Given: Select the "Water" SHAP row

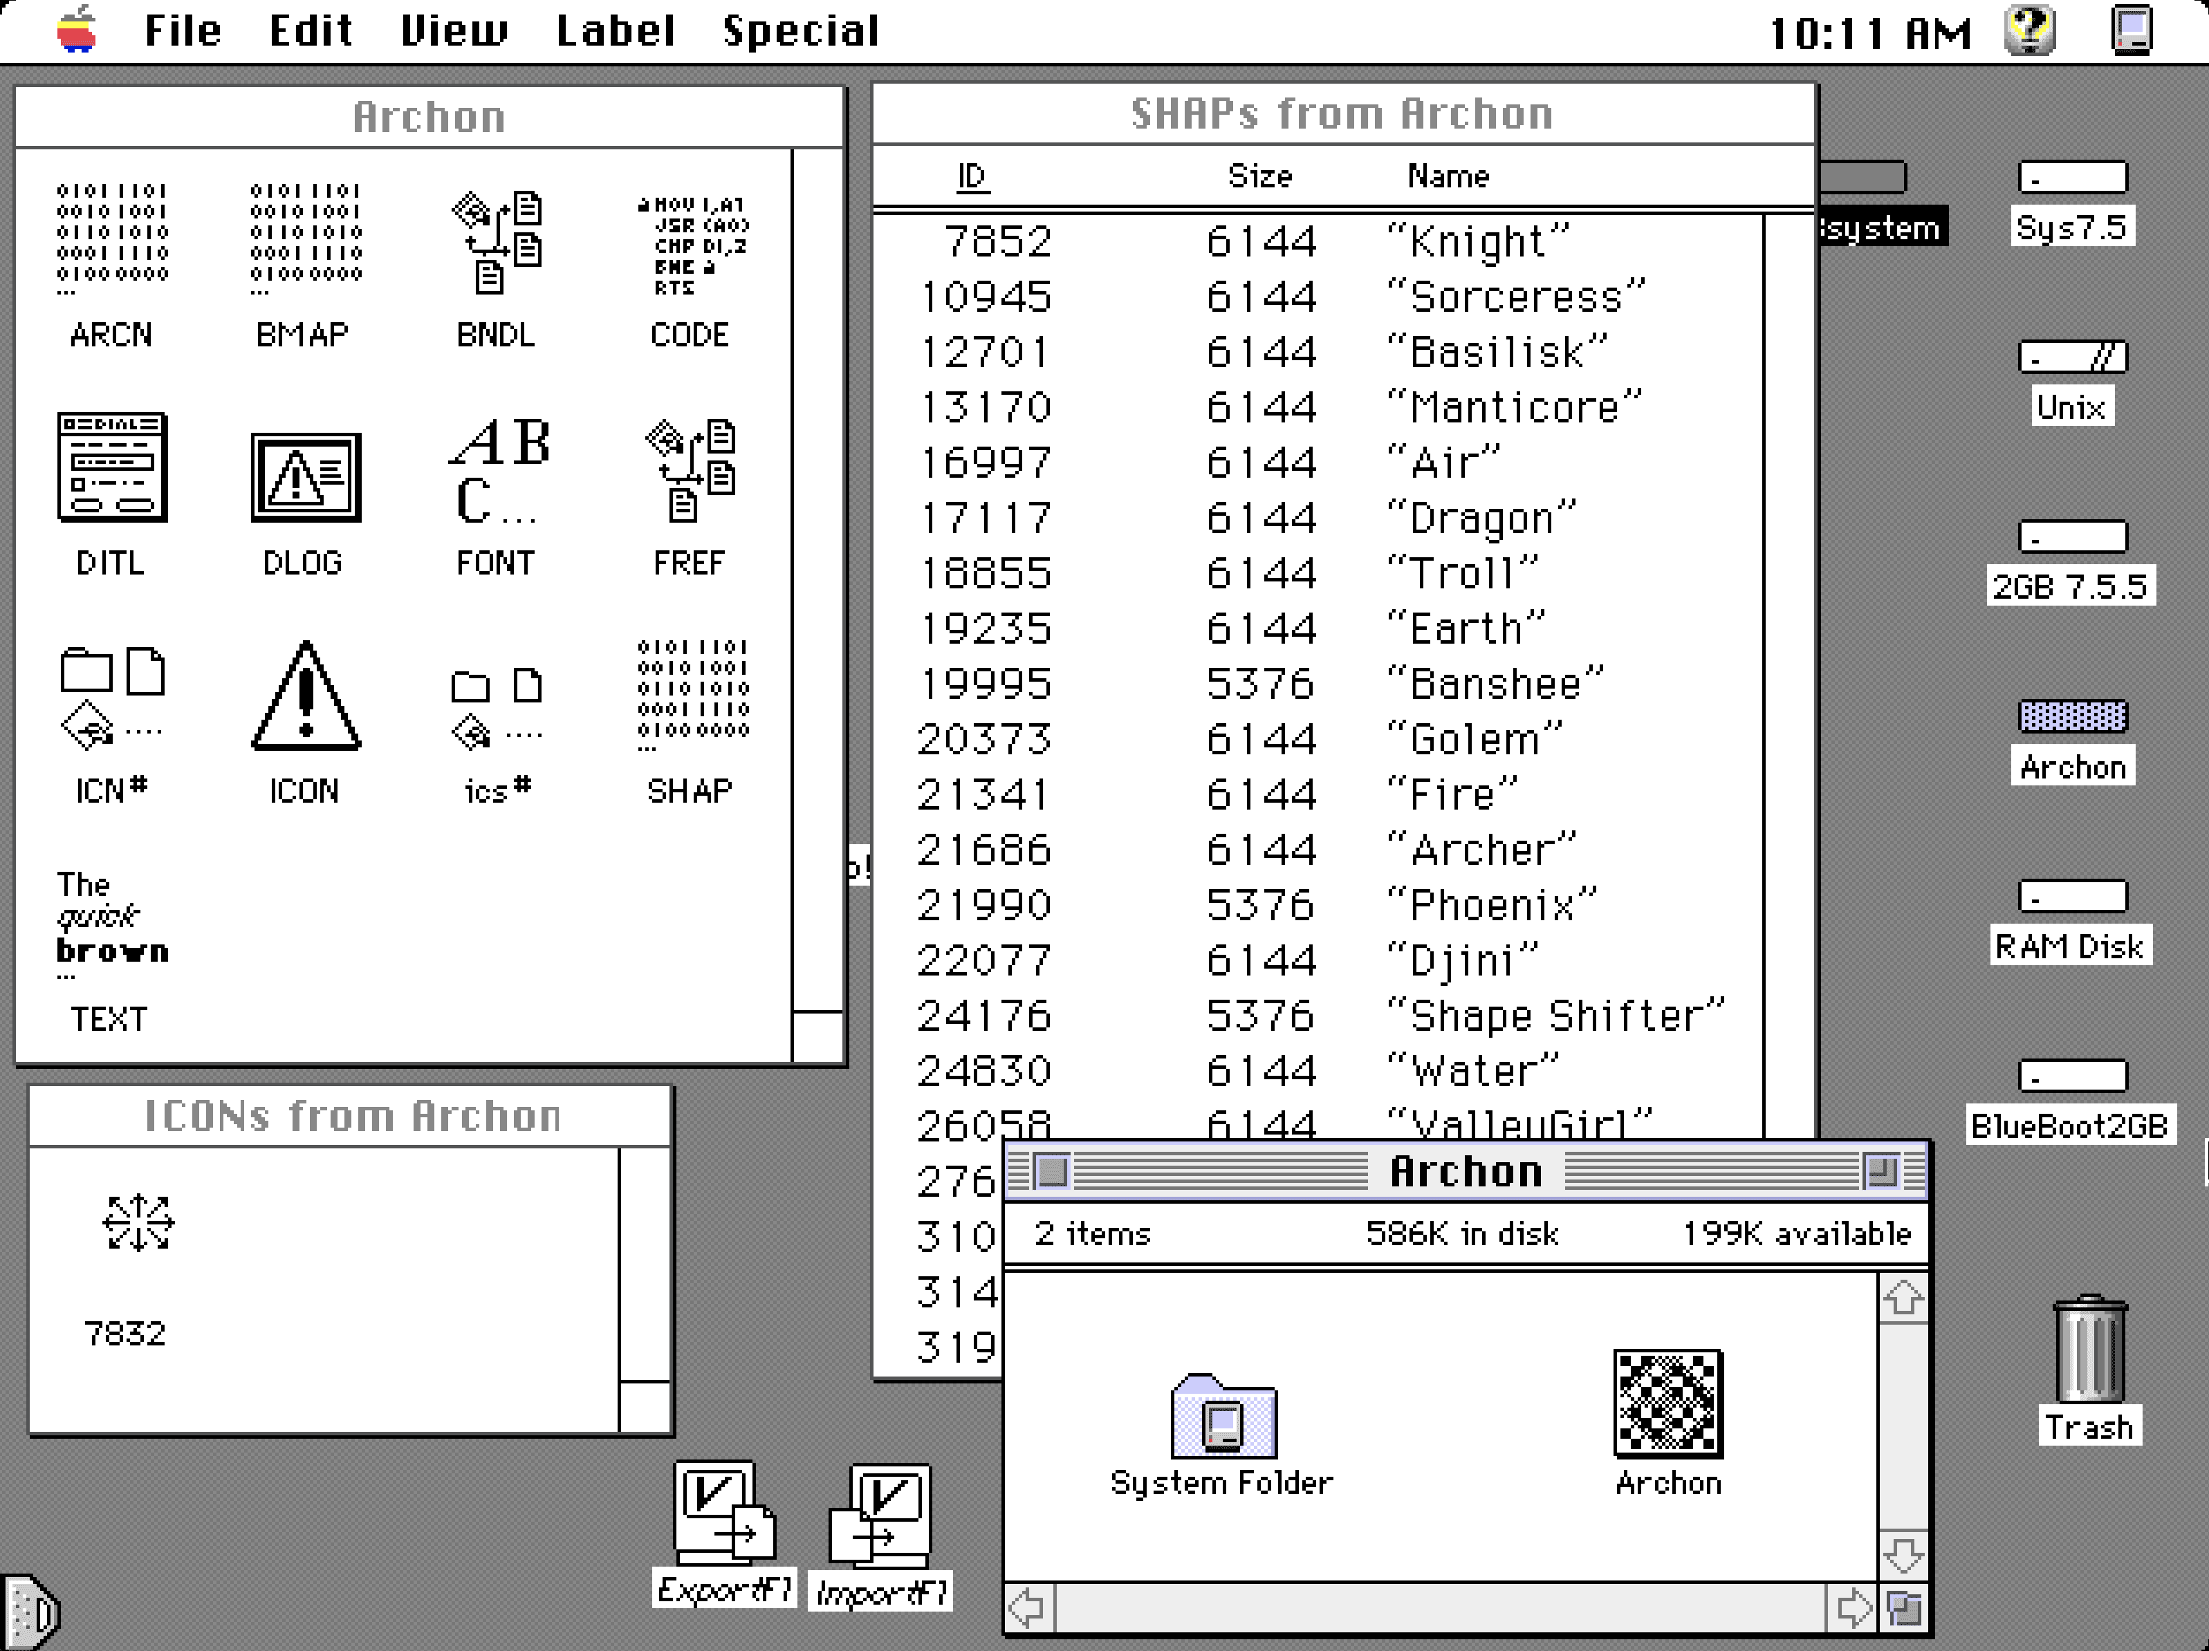Looking at the screenshot, I should 1318,1071.
